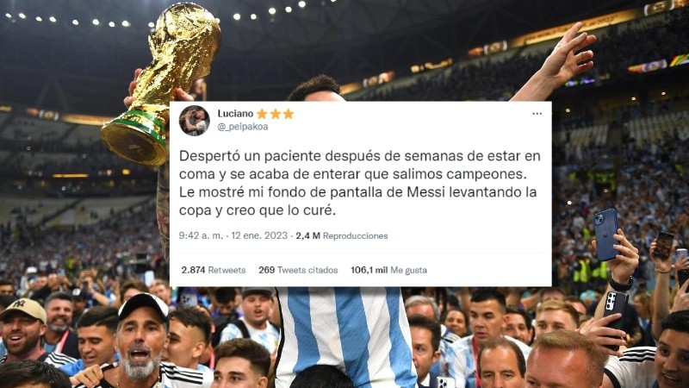Click the middle gold star emoji

click(275, 114)
